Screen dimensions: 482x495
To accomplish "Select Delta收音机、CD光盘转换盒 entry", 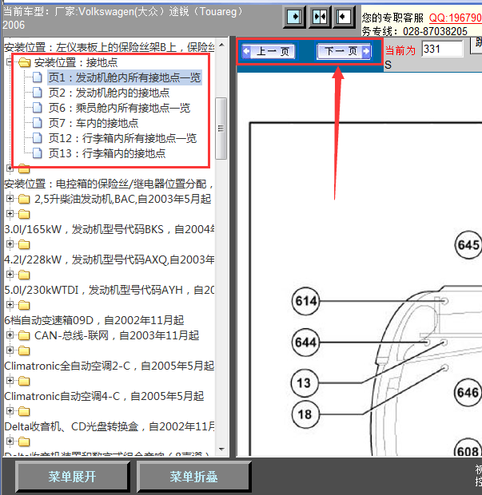I will tap(109, 426).
